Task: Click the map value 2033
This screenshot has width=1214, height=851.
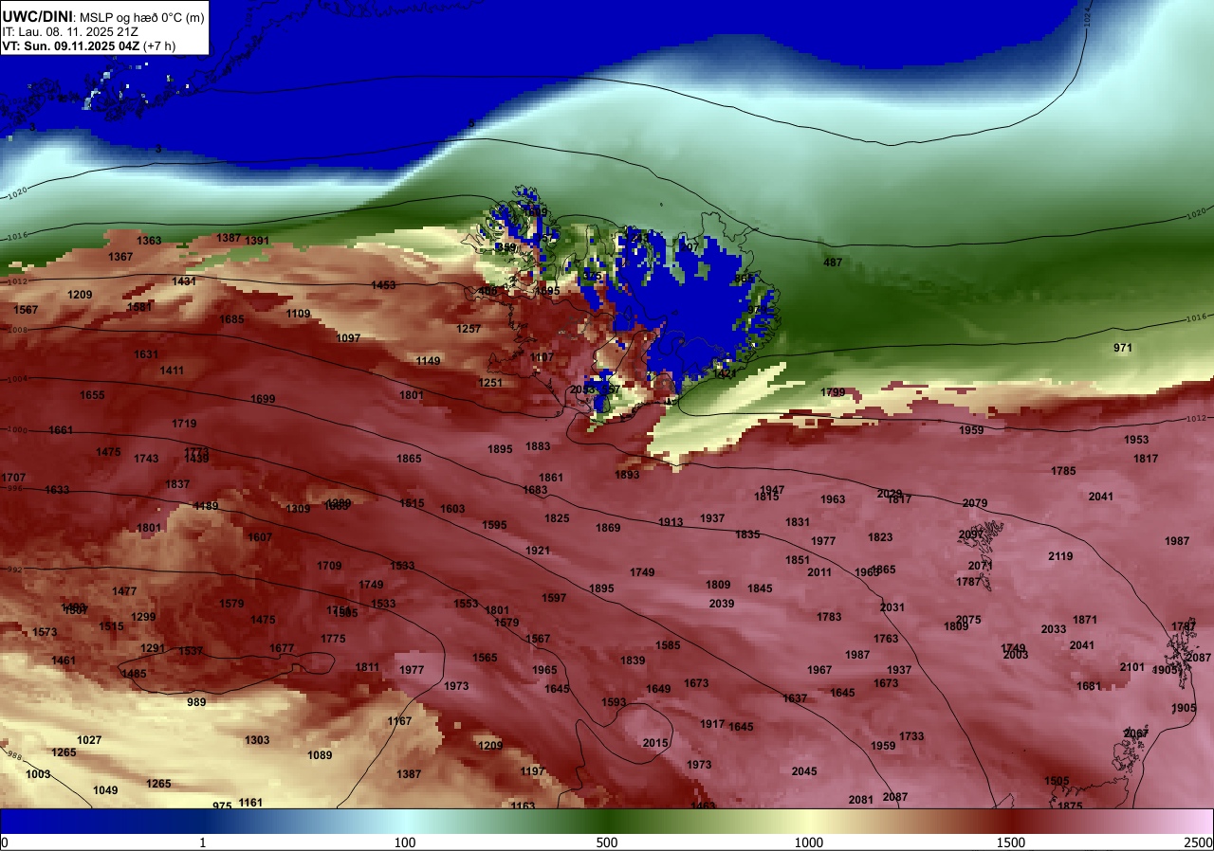Action: (1054, 629)
